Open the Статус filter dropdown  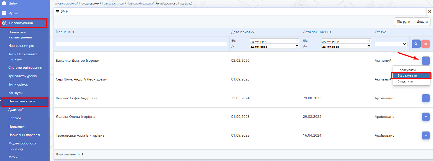391,44
